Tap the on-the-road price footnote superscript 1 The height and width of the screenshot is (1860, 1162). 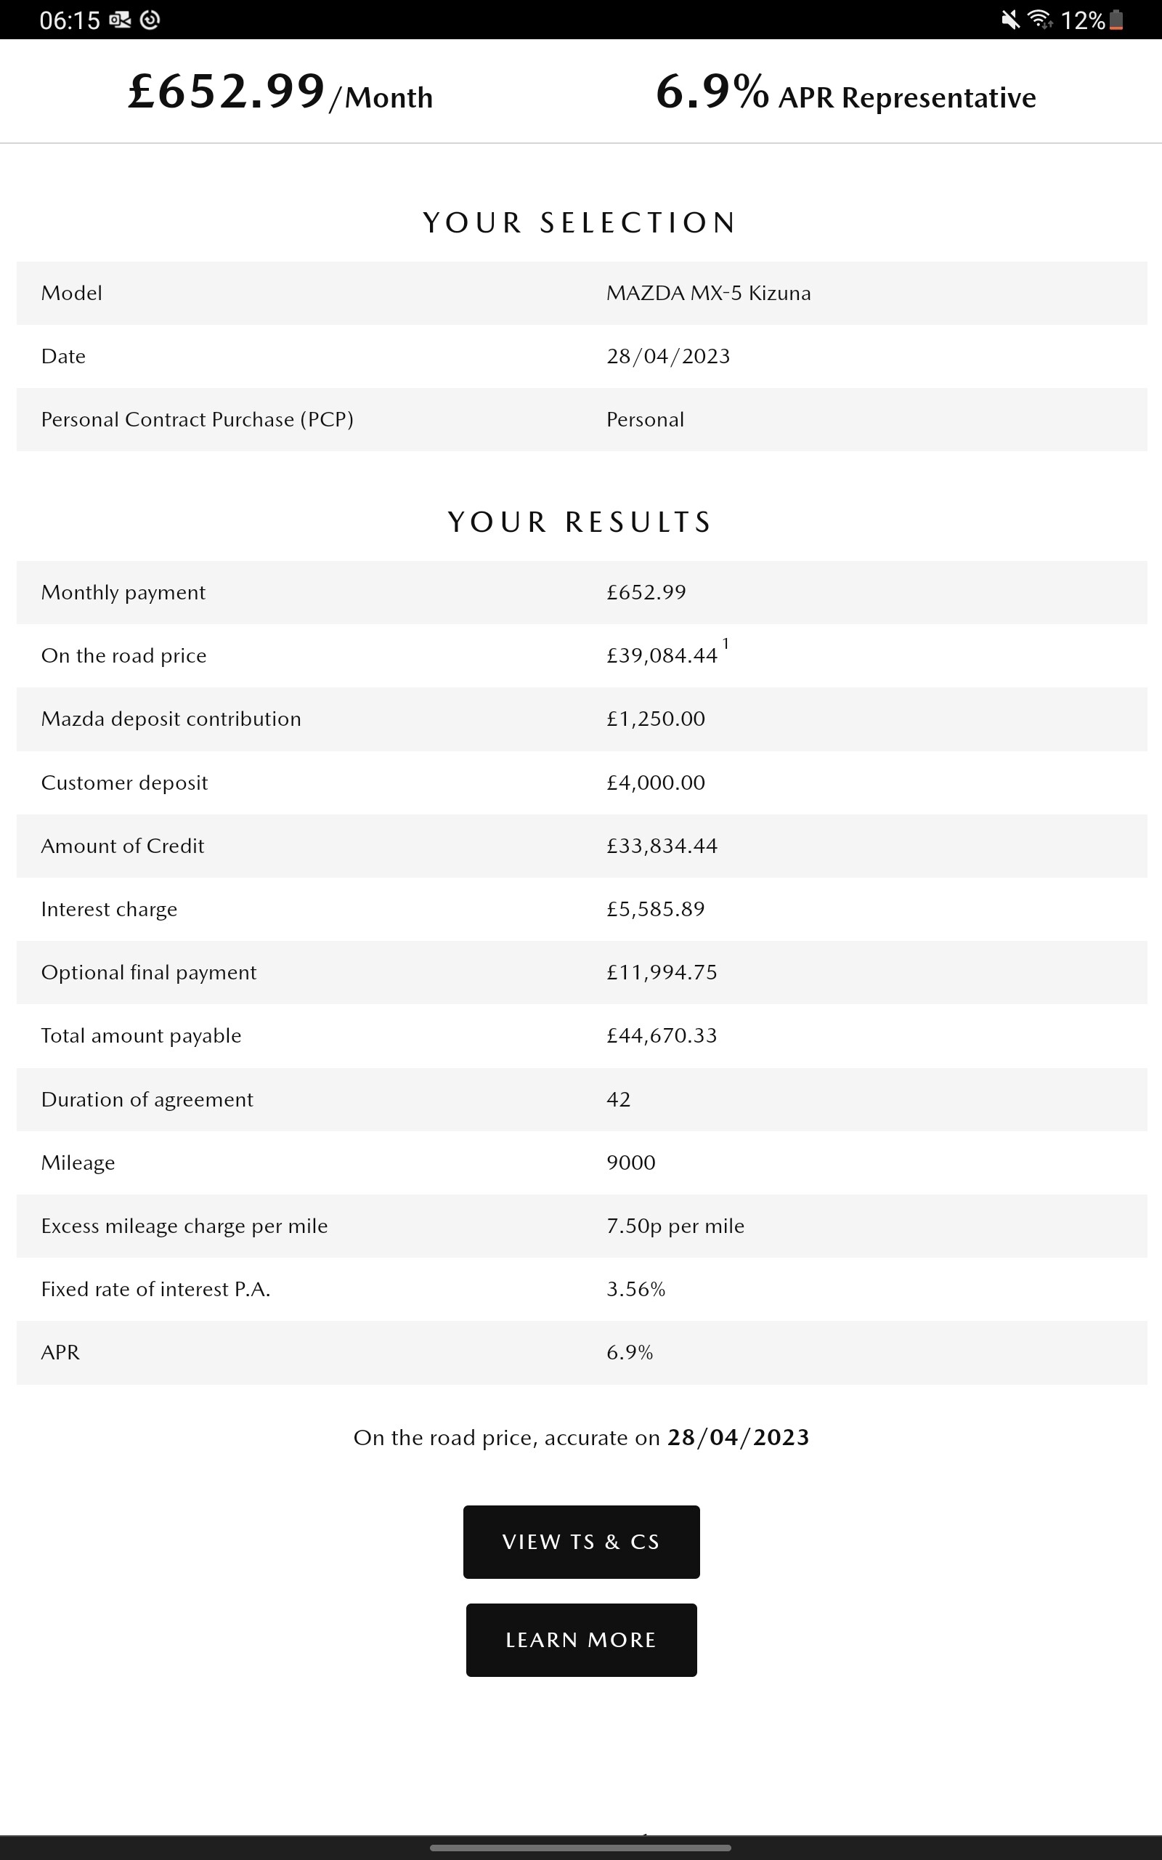coord(726,643)
